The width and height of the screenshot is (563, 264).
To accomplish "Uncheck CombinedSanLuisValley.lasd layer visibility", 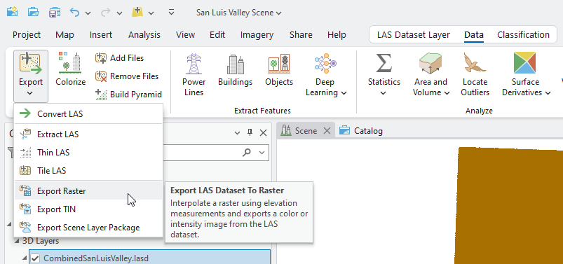I will [35, 258].
